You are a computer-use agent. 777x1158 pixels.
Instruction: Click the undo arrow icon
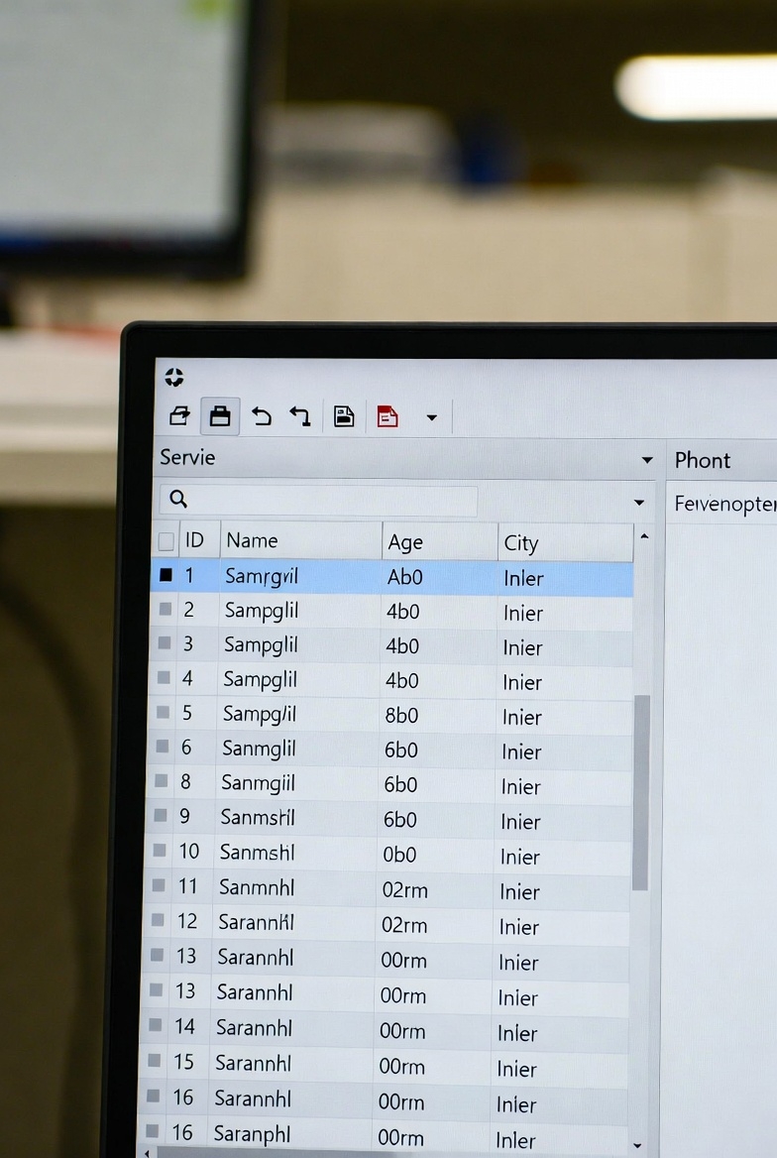pyautogui.click(x=262, y=416)
